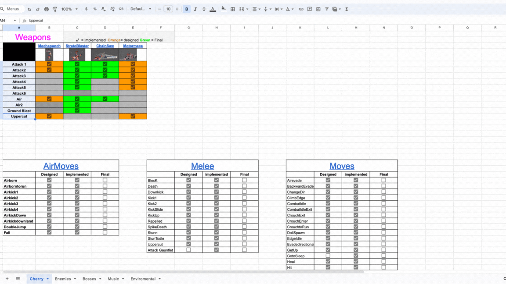506x284 pixels.
Task: Click the vertical align icon
Action: click(x=266, y=9)
